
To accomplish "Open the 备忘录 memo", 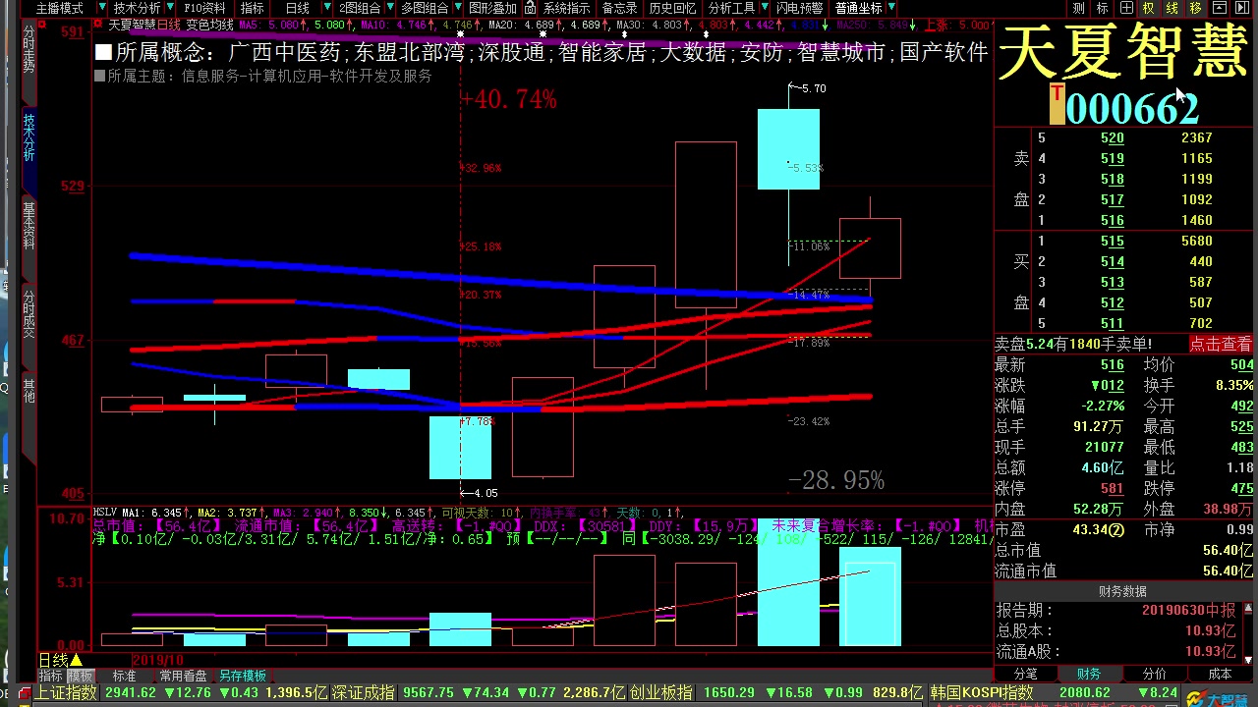I will coord(619,8).
